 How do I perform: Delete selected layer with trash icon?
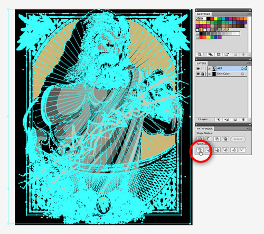[243, 120]
